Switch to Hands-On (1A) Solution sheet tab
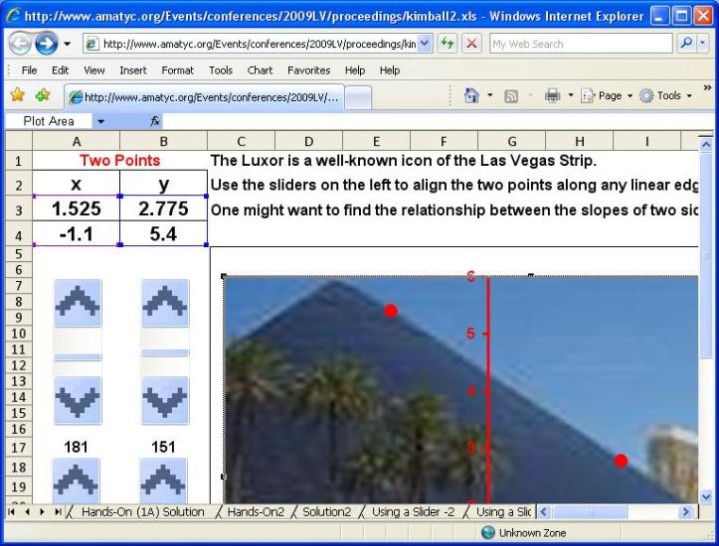 click(x=142, y=511)
